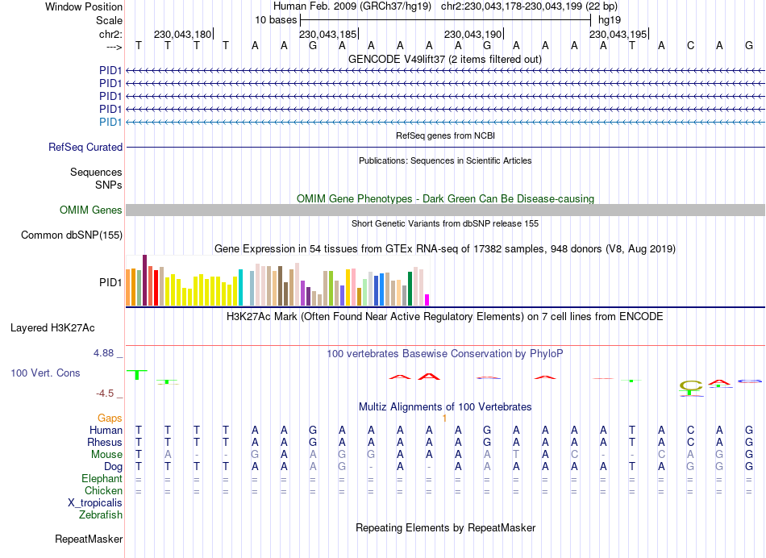Click the RepeatMasker track label
Screen dimensions: 766x558
(x=89, y=539)
